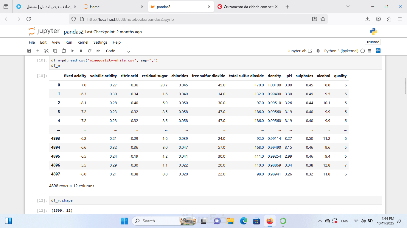
Task: Go back to the previous page
Action: click(7, 19)
